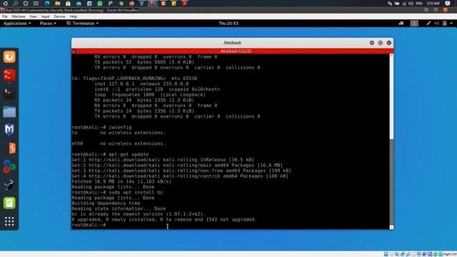Open Firefox in Windows taskbar
The image size is (457, 257).
pyautogui.click(x=131, y=3)
